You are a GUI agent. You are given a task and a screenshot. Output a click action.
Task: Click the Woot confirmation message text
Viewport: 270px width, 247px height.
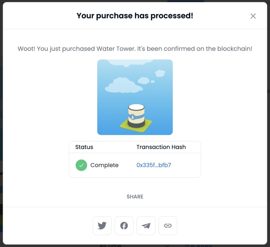[x=135, y=49]
